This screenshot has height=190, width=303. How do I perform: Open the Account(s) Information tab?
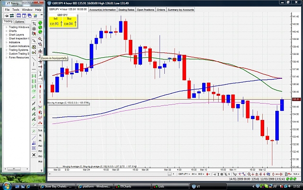(x=102, y=10)
